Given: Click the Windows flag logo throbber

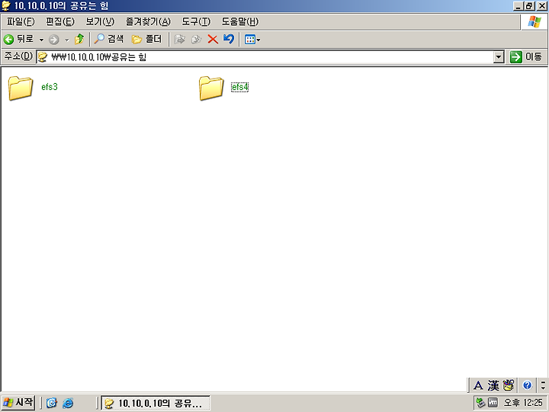Looking at the screenshot, I should pos(535,21).
